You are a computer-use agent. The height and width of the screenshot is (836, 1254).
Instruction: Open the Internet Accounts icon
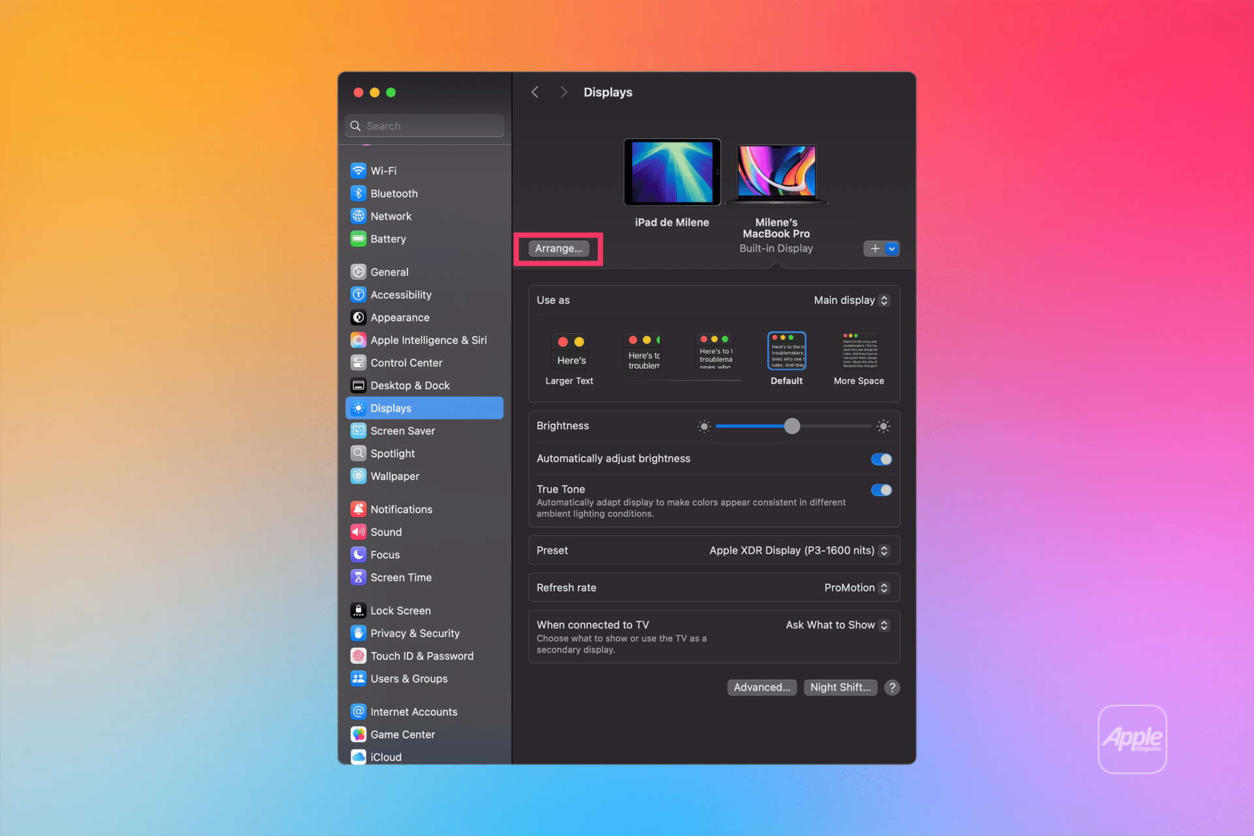coord(358,711)
